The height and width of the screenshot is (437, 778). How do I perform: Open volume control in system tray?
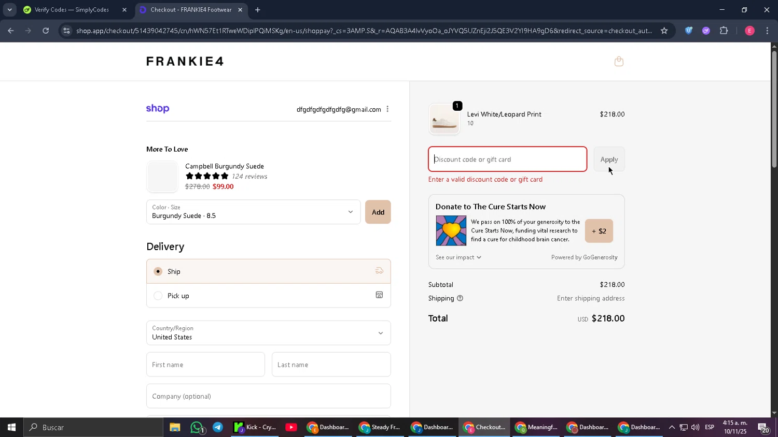click(695, 427)
